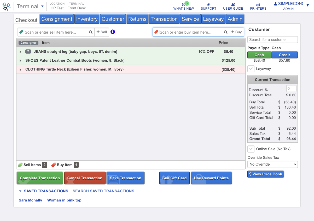Switch to the Consignment tab
This screenshot has width=314, height=221.
click(56, 18)
